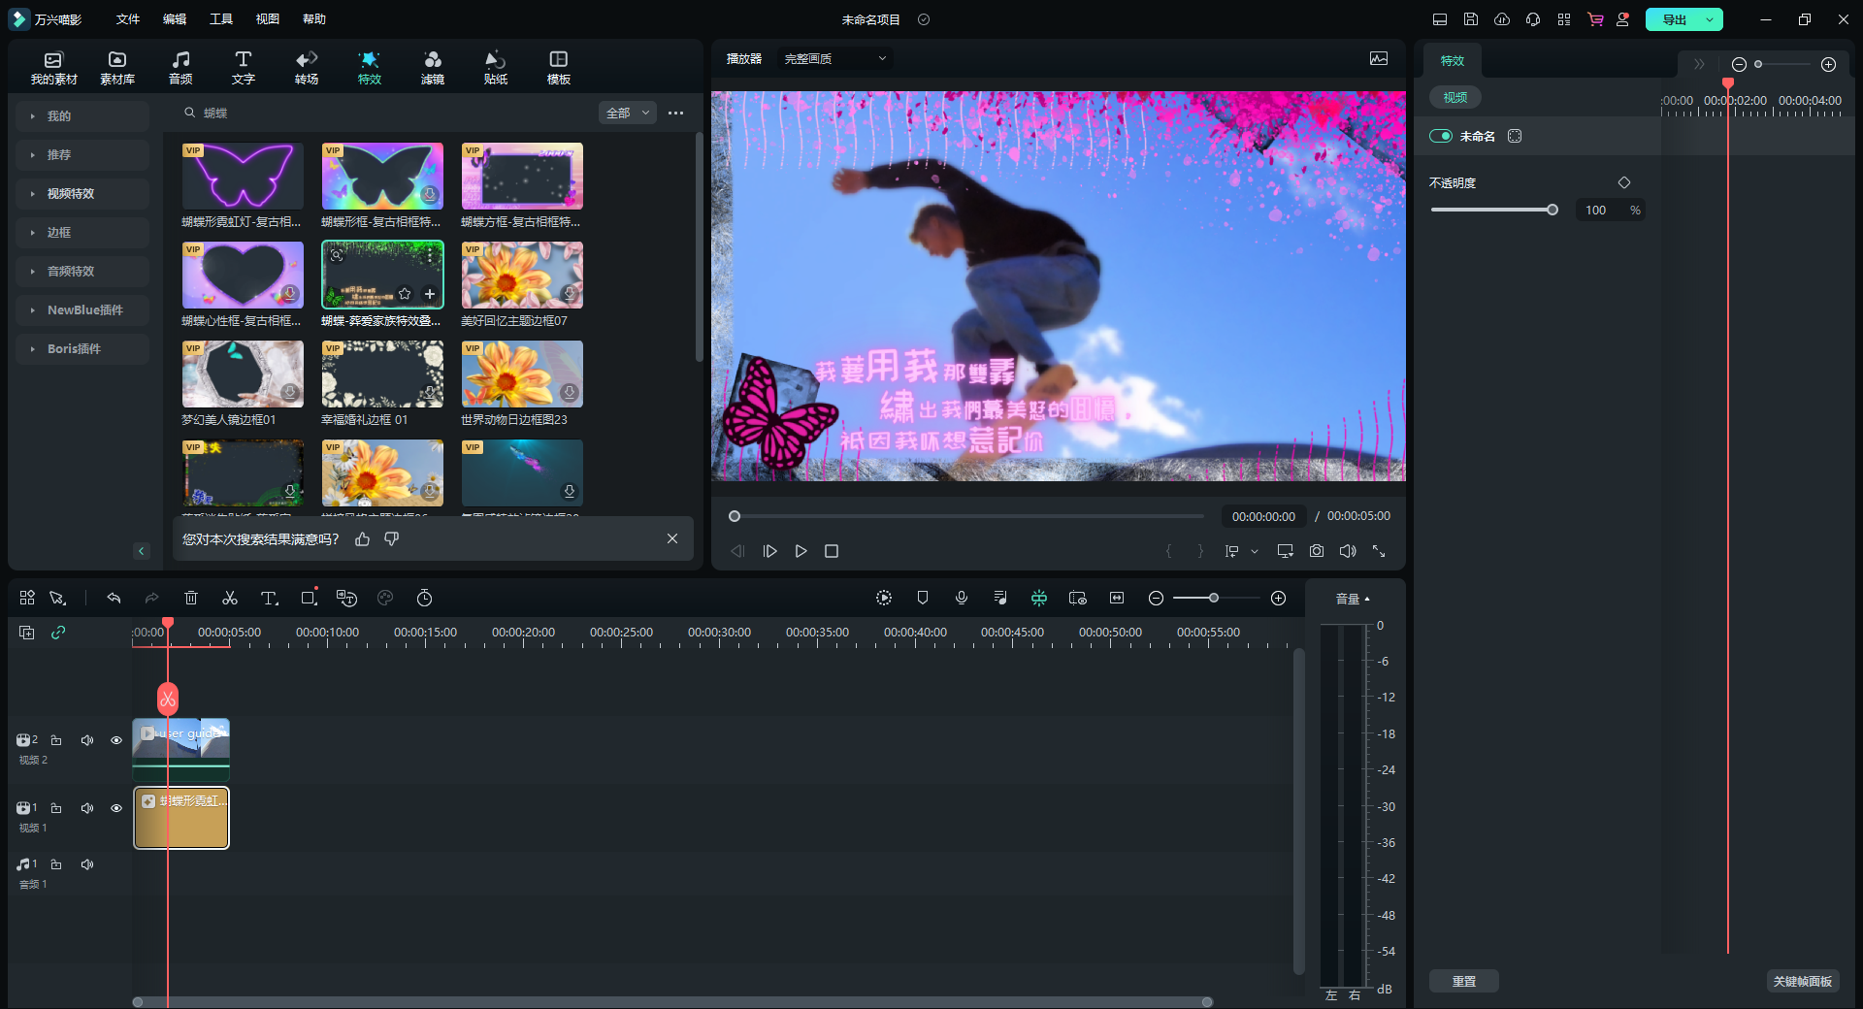
Task: Open the 关键帧面板 keyframe panel
Action: coord(1803,982)
